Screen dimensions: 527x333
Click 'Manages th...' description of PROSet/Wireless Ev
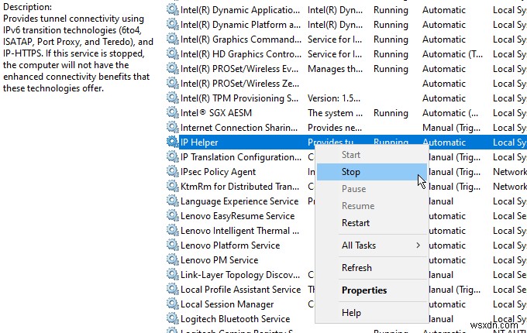click(335, 69)
